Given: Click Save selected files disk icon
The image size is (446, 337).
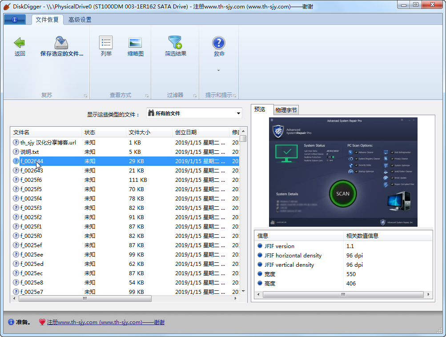Looking at the screenshot, I should 61,43.
